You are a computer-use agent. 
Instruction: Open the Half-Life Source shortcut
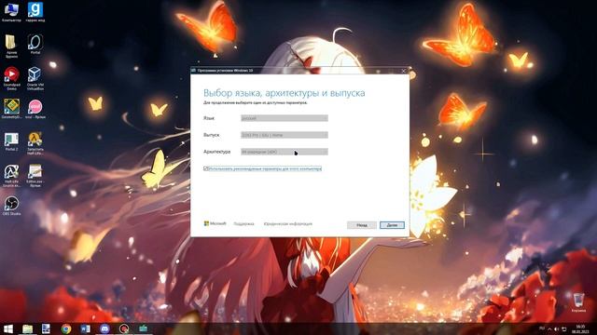(x=11, y=175)
